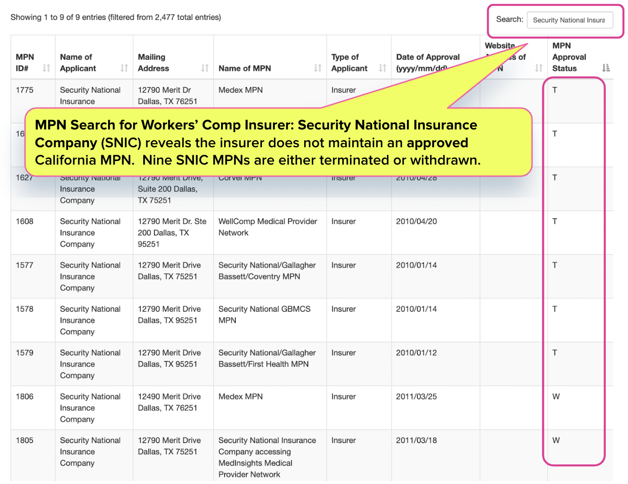Click 'Insurer' type in row 1805
This screenshot has height=484, width=628.
coord(343,440)
